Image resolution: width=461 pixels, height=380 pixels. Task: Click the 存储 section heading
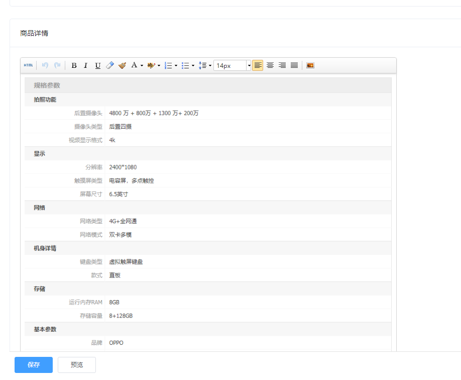pyautogui.click(x=39, y=289)
